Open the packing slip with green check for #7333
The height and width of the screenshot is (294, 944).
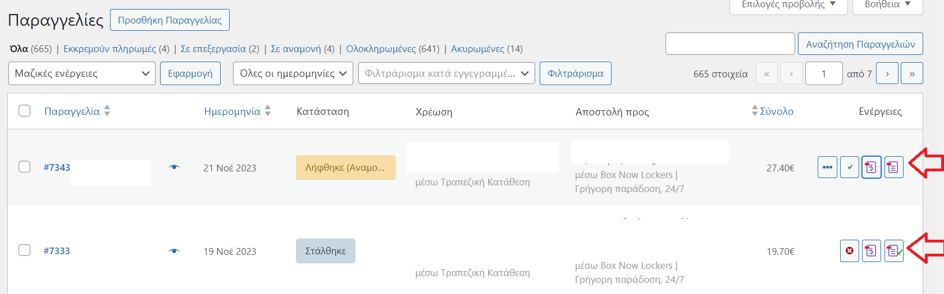(x=893, y=251)
